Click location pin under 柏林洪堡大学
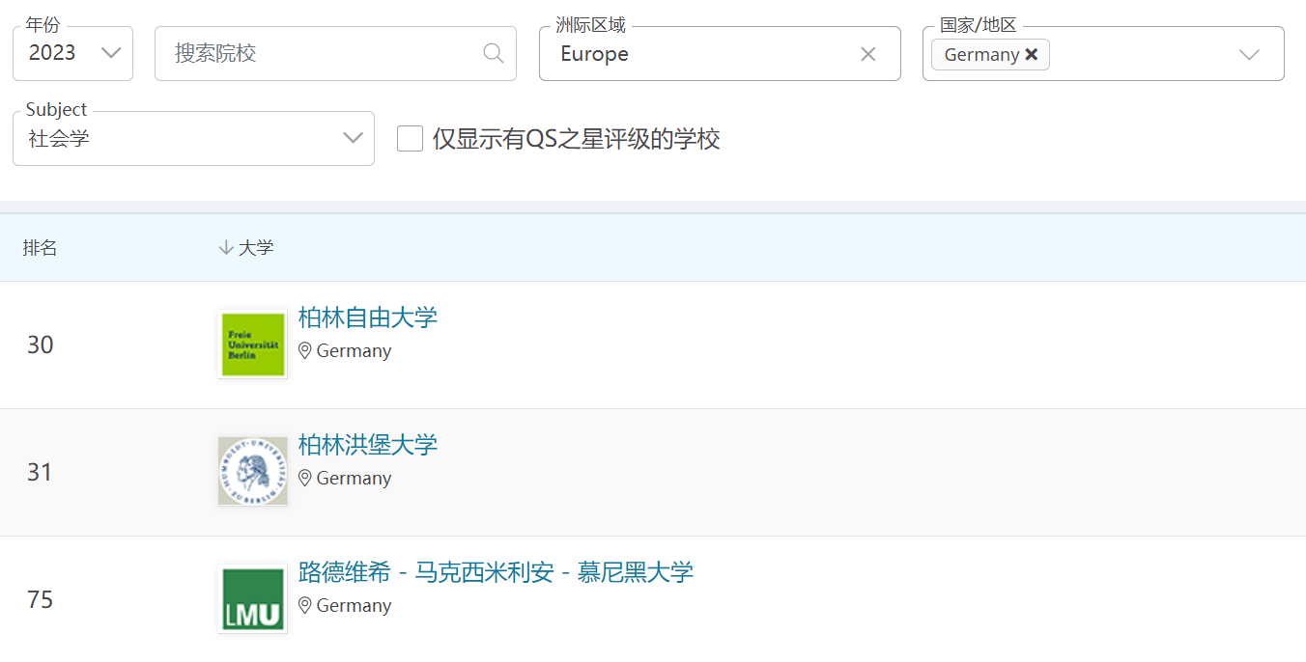Screen dimensions: 1306x662 coord(305,479)
